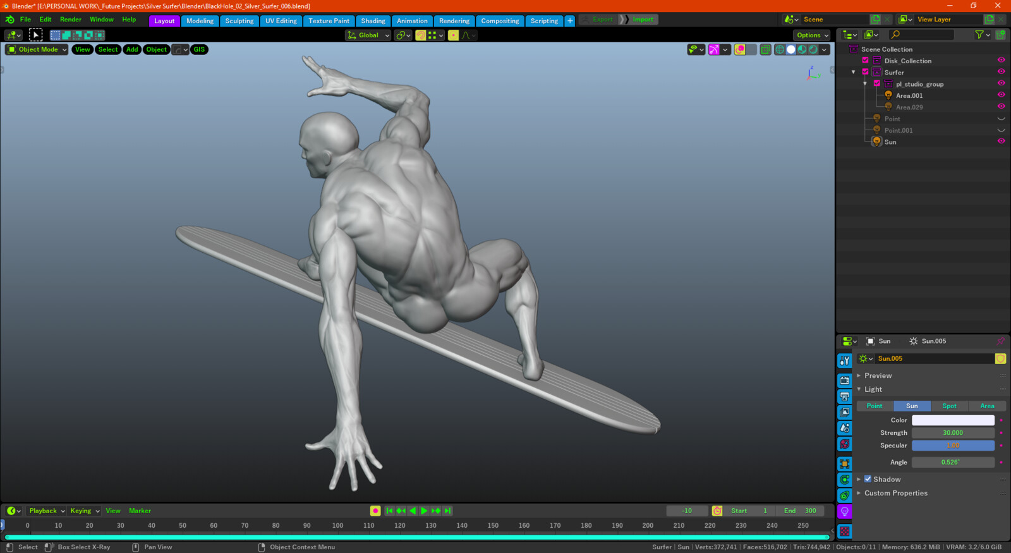Open Playback dropdown in timeline
This screenshot has width=1011, height=553.
point(47,511)
